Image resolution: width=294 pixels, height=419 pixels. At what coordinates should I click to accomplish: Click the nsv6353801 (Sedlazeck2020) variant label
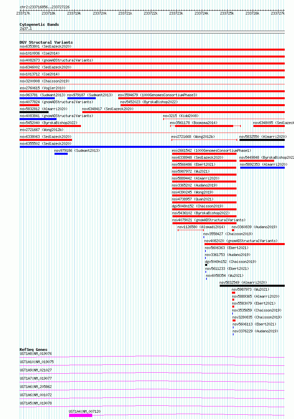[46, 46]
